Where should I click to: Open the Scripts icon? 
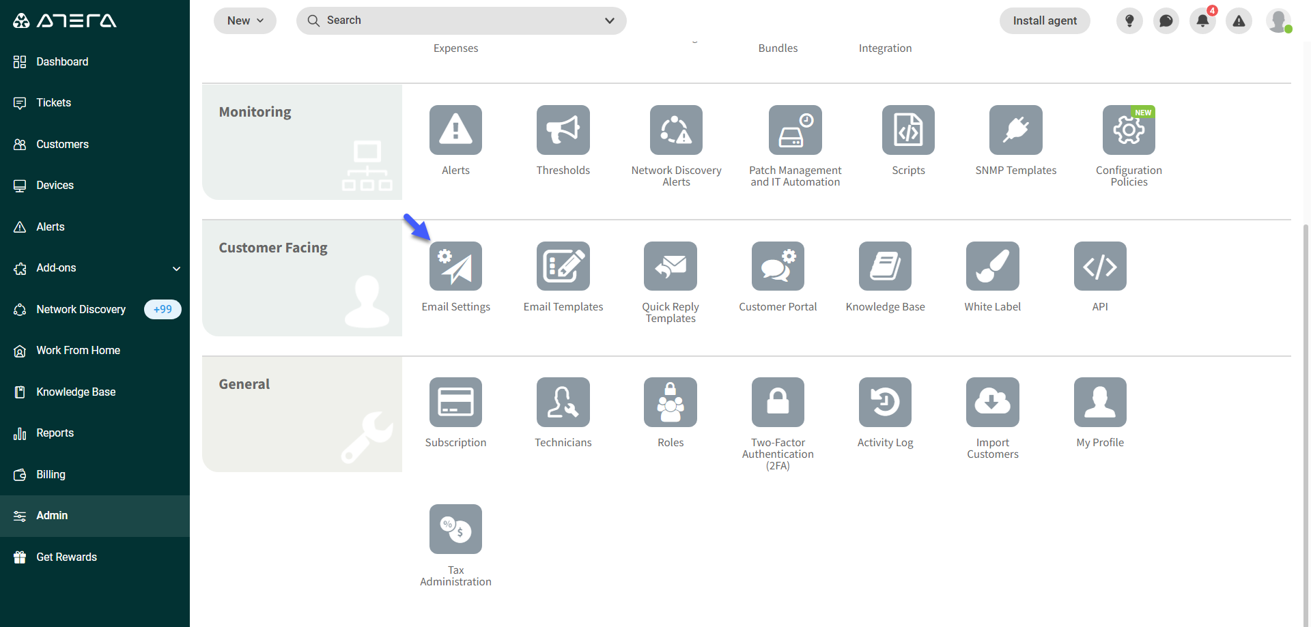click(908, 130)
